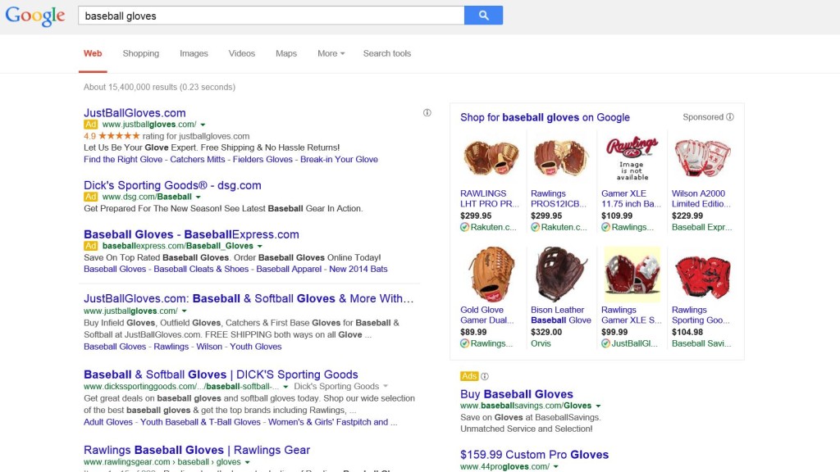
Task: Click Rakuten trusted-store check under LHT PRO
Action: [464, 228]
